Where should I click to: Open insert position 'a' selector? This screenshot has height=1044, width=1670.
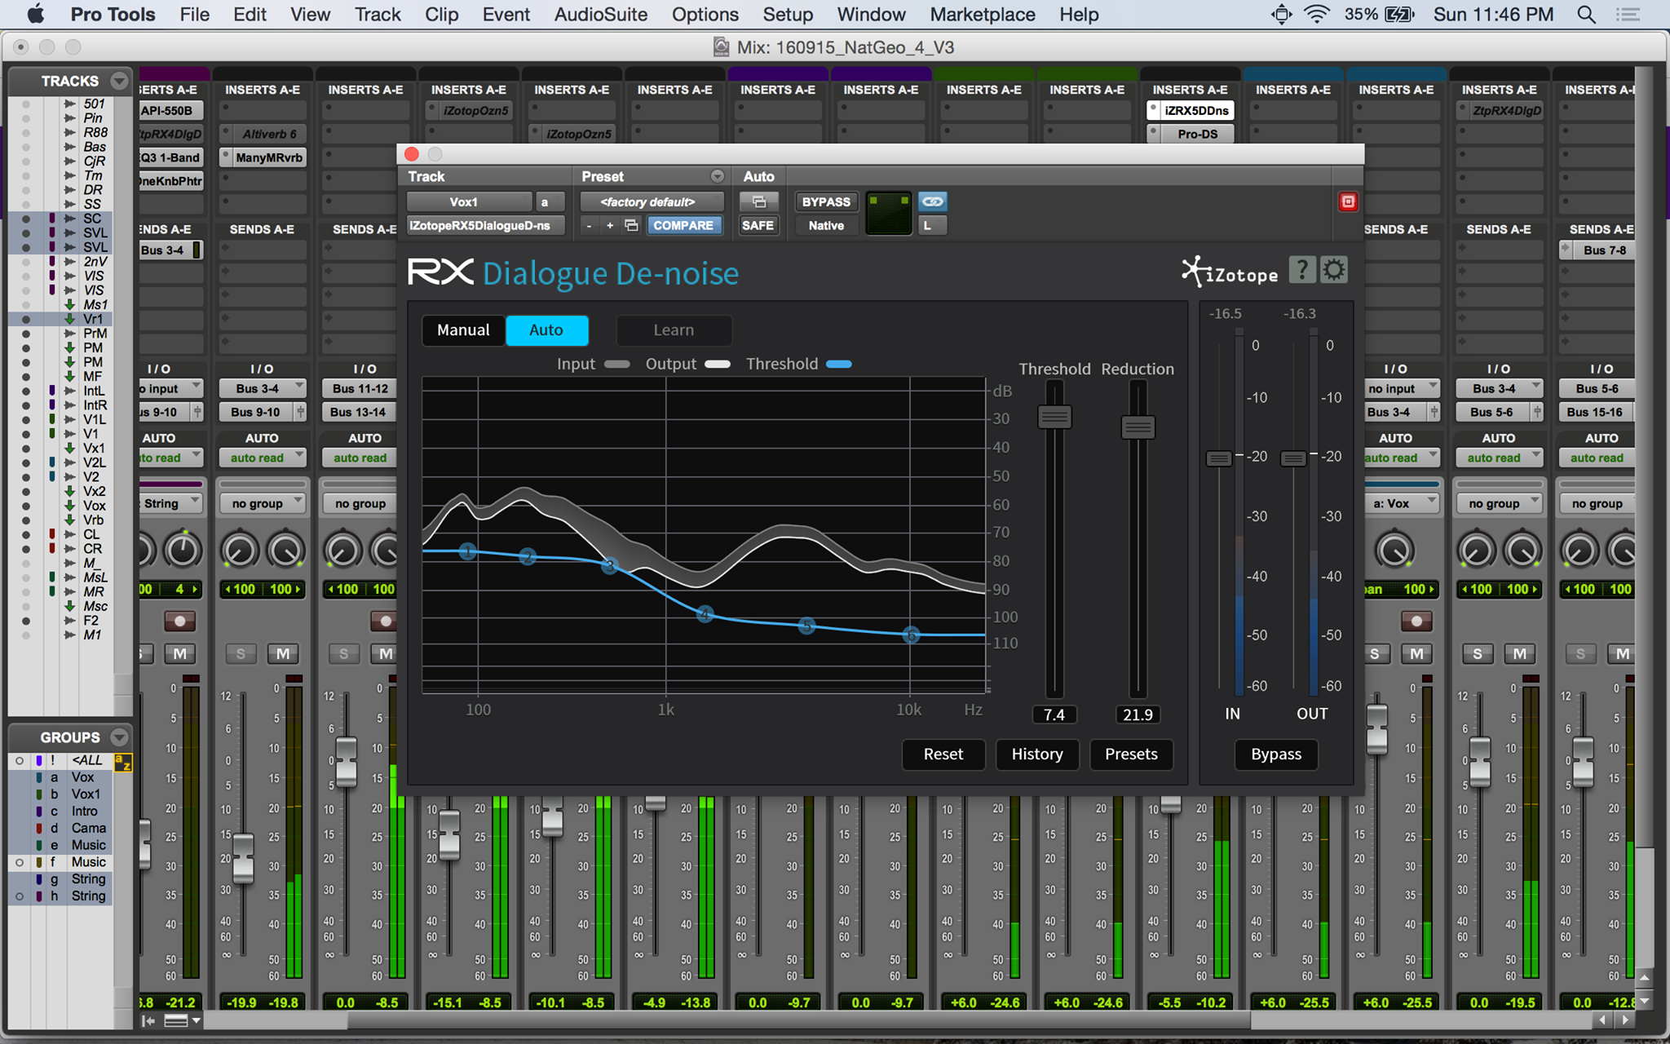(x=549, y=201)
